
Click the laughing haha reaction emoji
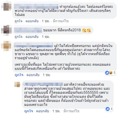(x=111, y=73)
